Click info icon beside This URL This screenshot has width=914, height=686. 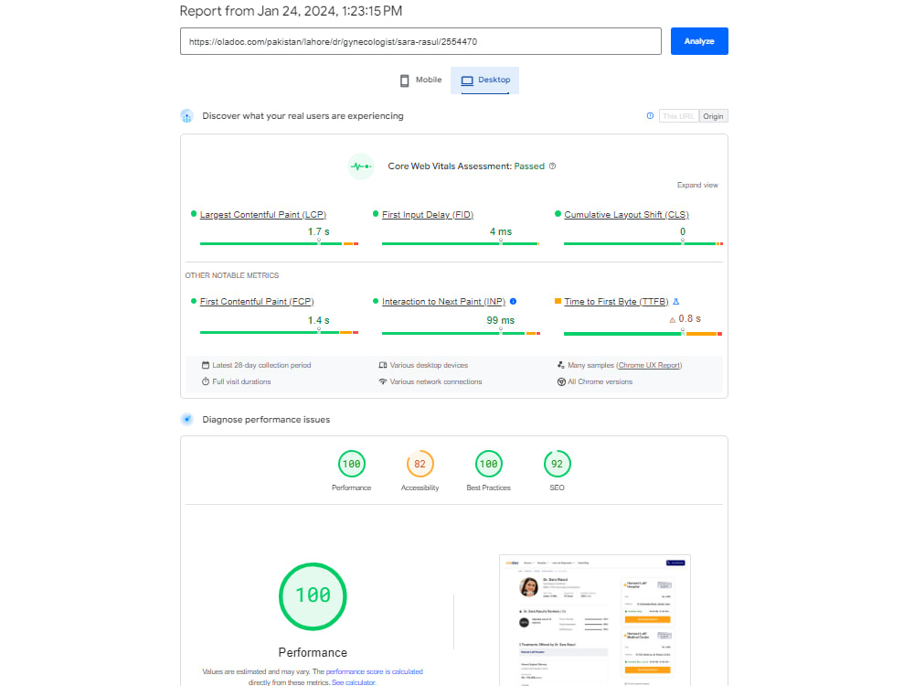point(650,115)
